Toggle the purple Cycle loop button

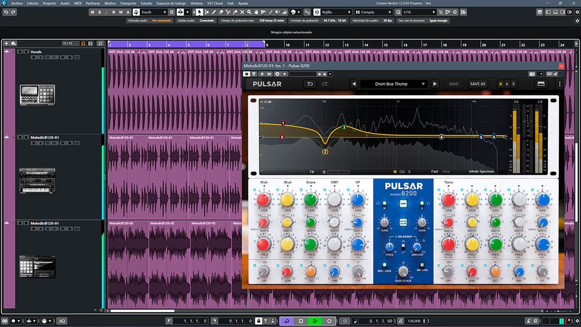(286, 321)
